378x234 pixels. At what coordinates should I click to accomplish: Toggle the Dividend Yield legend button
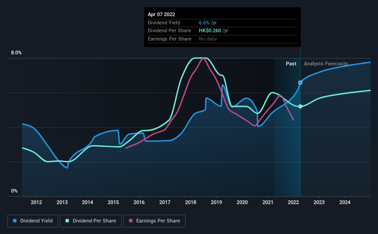[33, 221]
